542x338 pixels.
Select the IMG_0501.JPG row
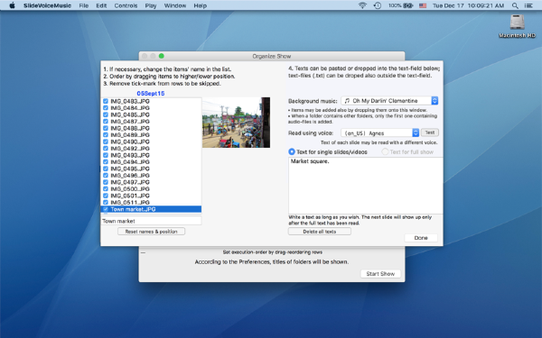[x=151, y=196]
